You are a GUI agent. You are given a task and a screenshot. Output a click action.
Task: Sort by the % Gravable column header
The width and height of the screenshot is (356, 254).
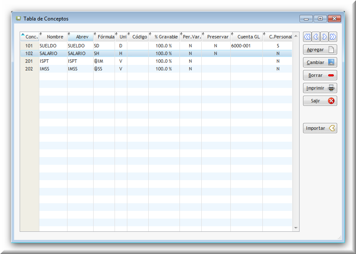point(165,37)
